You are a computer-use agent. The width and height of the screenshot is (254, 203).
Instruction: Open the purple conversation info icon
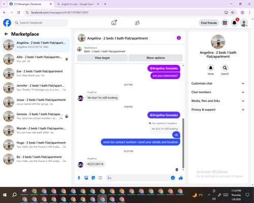tap(179, 38)
